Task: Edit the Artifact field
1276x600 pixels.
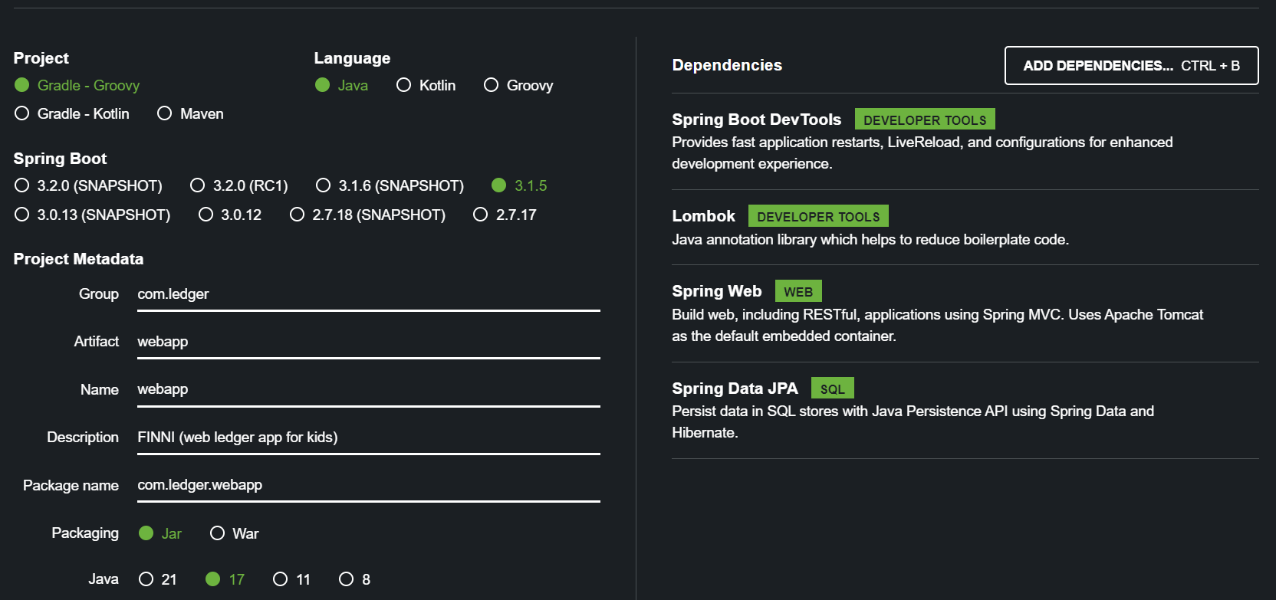Action: [x=369, y=343]
